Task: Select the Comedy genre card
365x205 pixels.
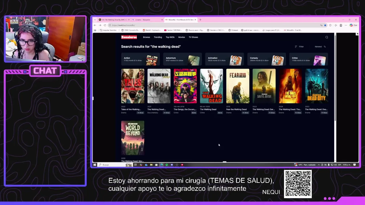Action: (x=266, y=59)
